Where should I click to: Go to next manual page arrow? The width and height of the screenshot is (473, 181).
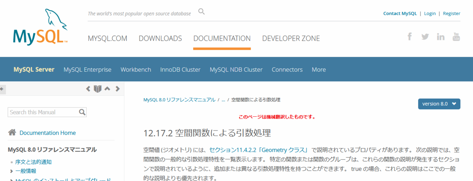(x=117, y=89)
